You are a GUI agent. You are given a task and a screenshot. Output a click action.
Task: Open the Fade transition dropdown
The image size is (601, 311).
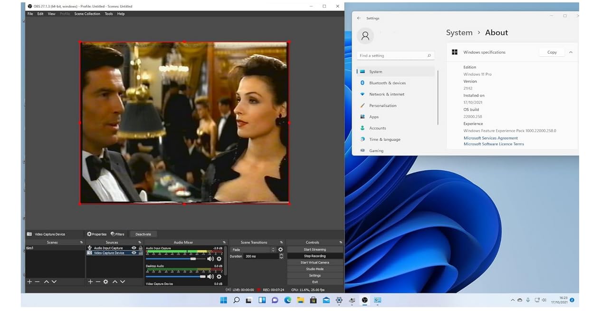[x=252, y=249]
